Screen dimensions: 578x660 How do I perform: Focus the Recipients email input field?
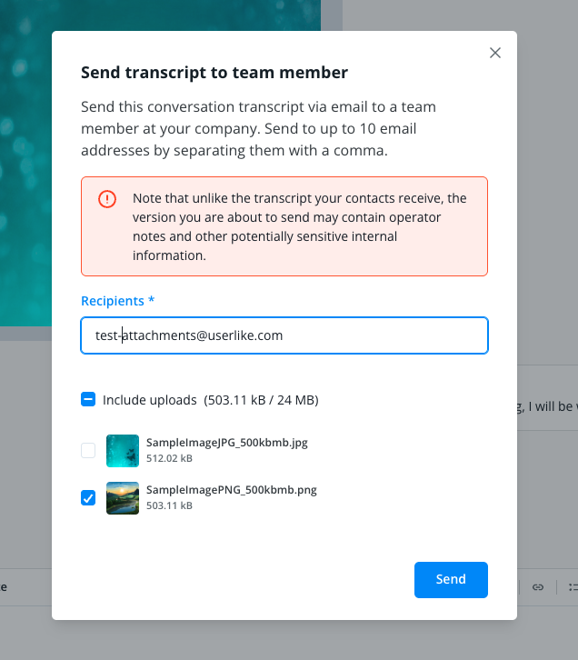point(284,335)
